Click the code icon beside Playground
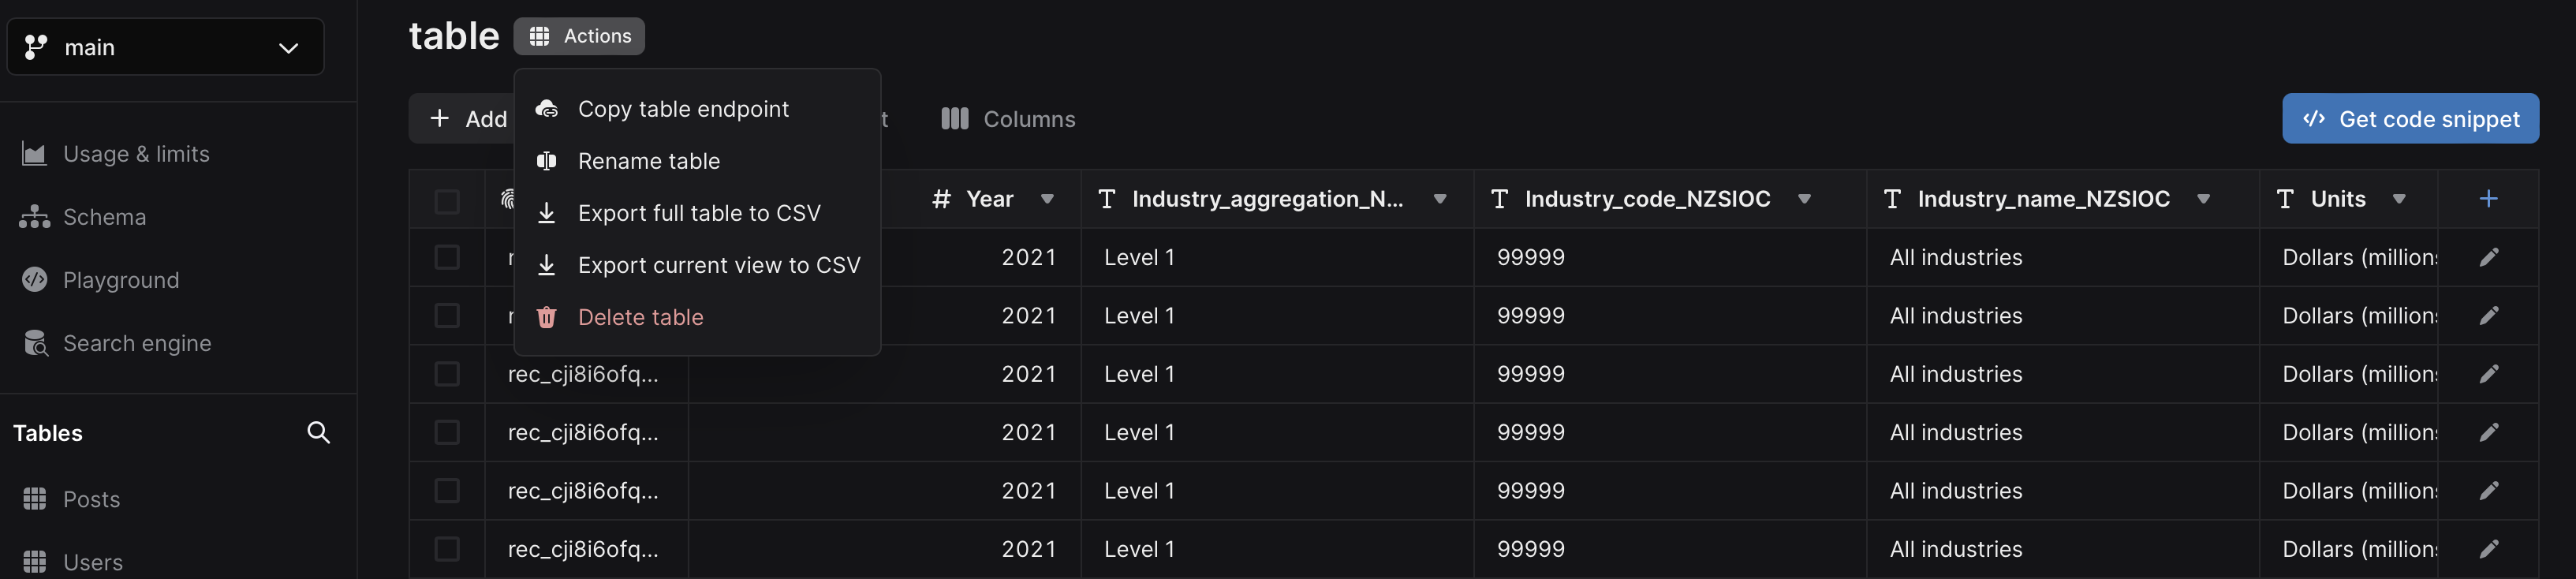 [35, 280]
